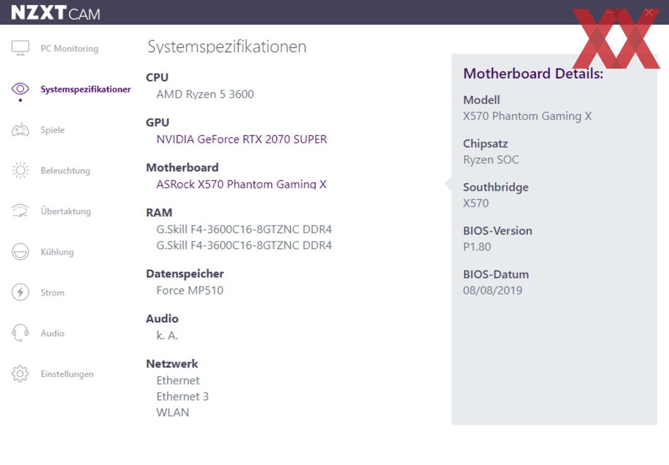Click the WLAN network entry
Image resolution: width=669 pixels, height=465 pixels.
pyautogui.click(x=173, y=412)
